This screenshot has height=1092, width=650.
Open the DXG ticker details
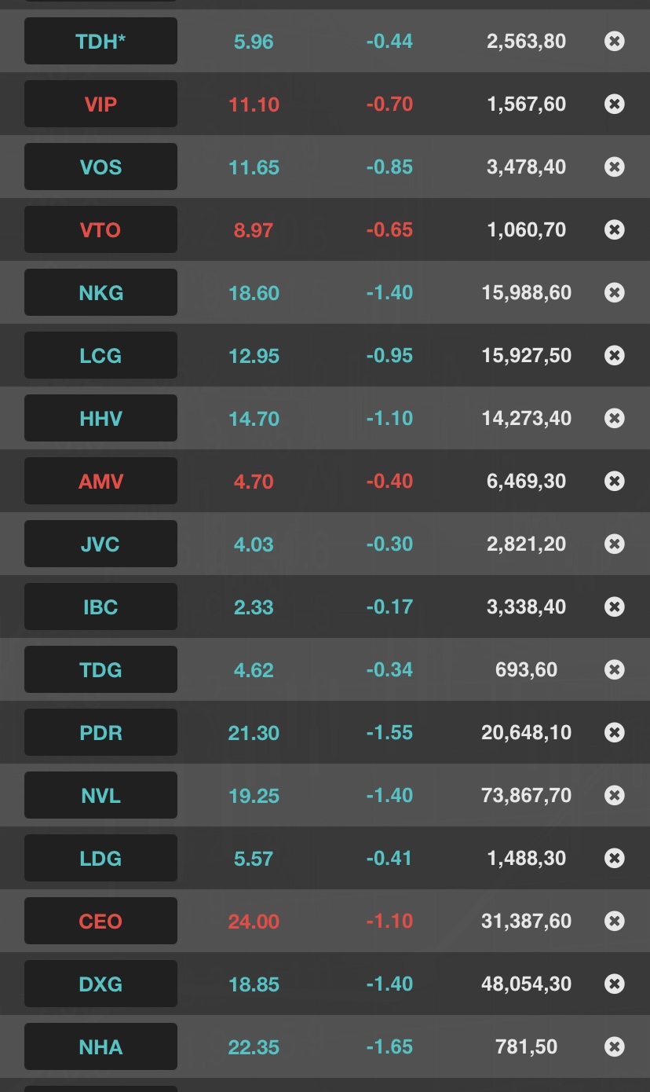click(x=100, y=984)
